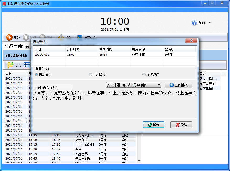Click the schedule list scrollbar down arrow
The height and width of the screenshot is (171, 230).
pos(139,161)
